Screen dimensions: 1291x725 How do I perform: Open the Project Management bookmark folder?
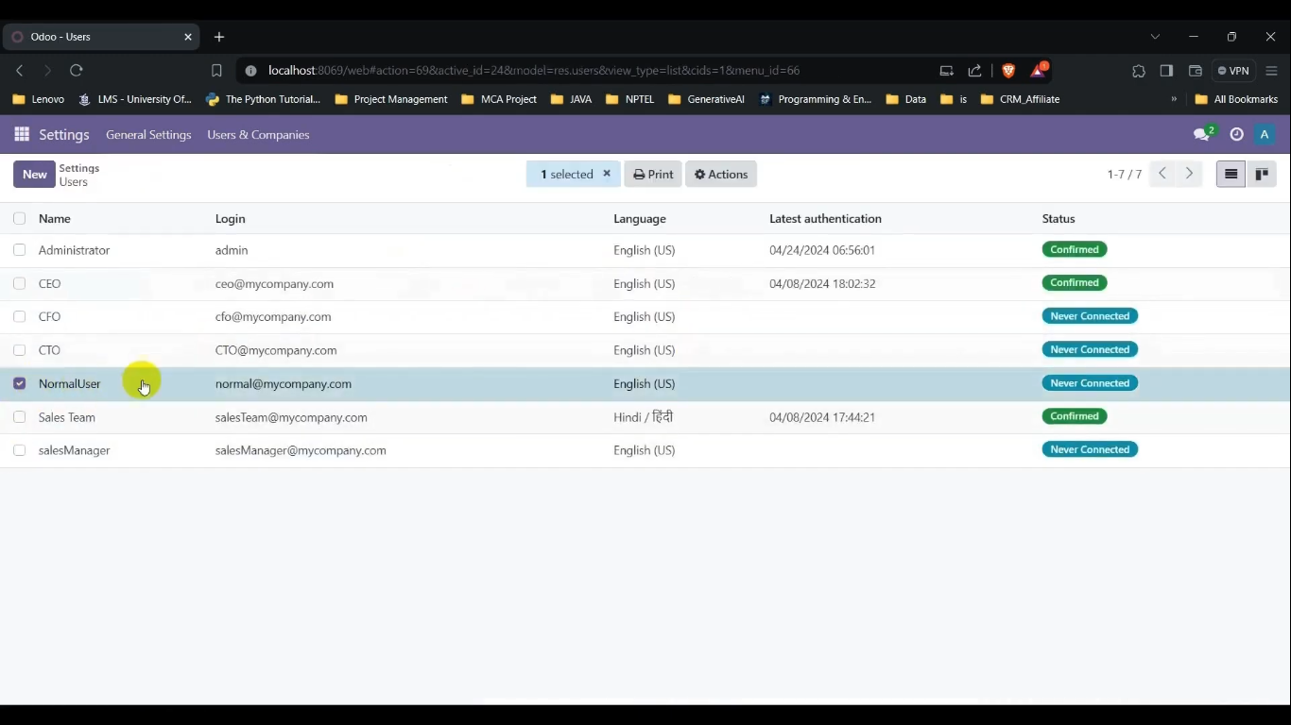391,99
